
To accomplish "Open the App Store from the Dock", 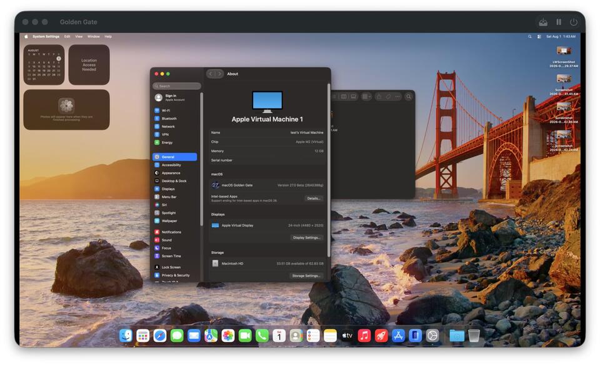I will tap(398, 336).
